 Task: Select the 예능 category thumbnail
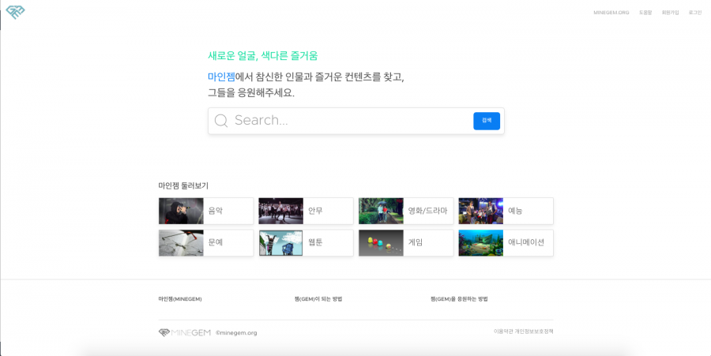click(x=480, y=211)
